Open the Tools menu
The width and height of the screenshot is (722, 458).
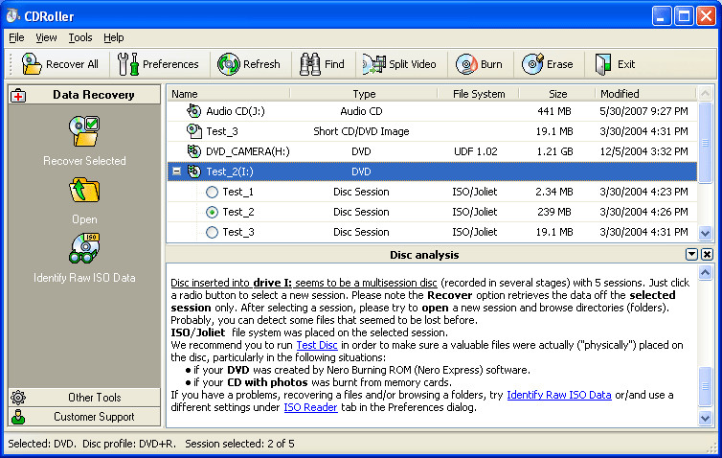point(80,37)
